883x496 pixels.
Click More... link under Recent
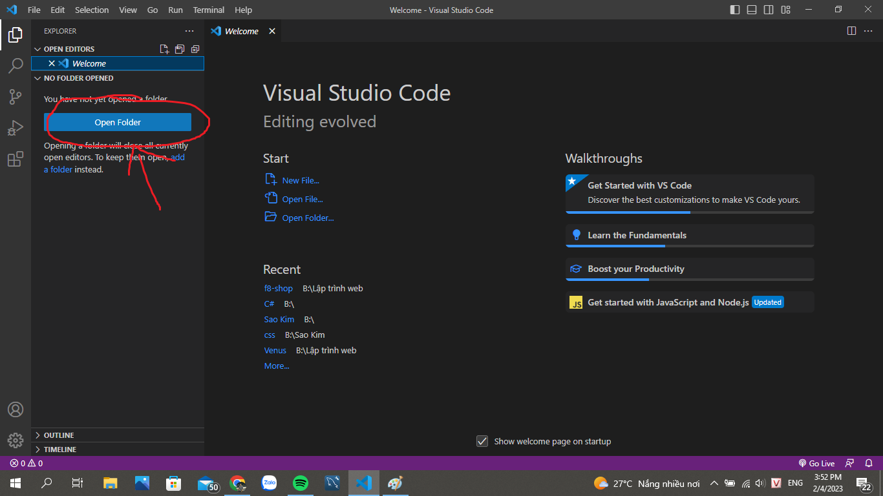coord(277,366)
